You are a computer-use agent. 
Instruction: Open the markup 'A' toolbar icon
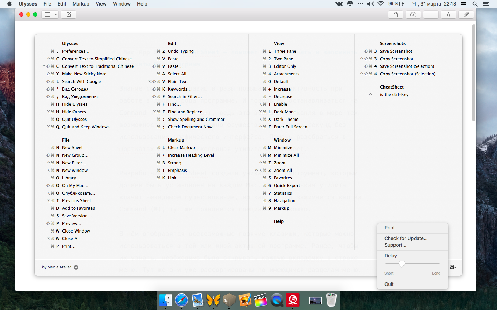tap(448, 14)
